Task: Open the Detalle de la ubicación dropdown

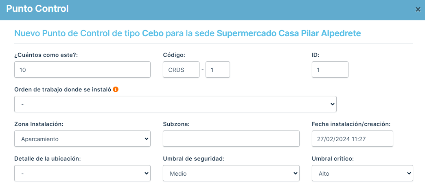Action: 82,173
